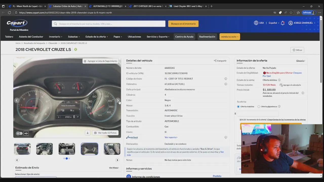Click green R badge beside vehicle title
The width and height of the screenshot is (324, 182).
(75, 50)
